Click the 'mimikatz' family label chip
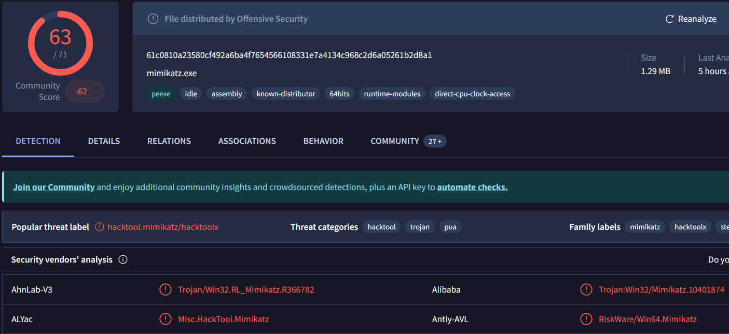The image size is (729, 334). coord(645,227)
